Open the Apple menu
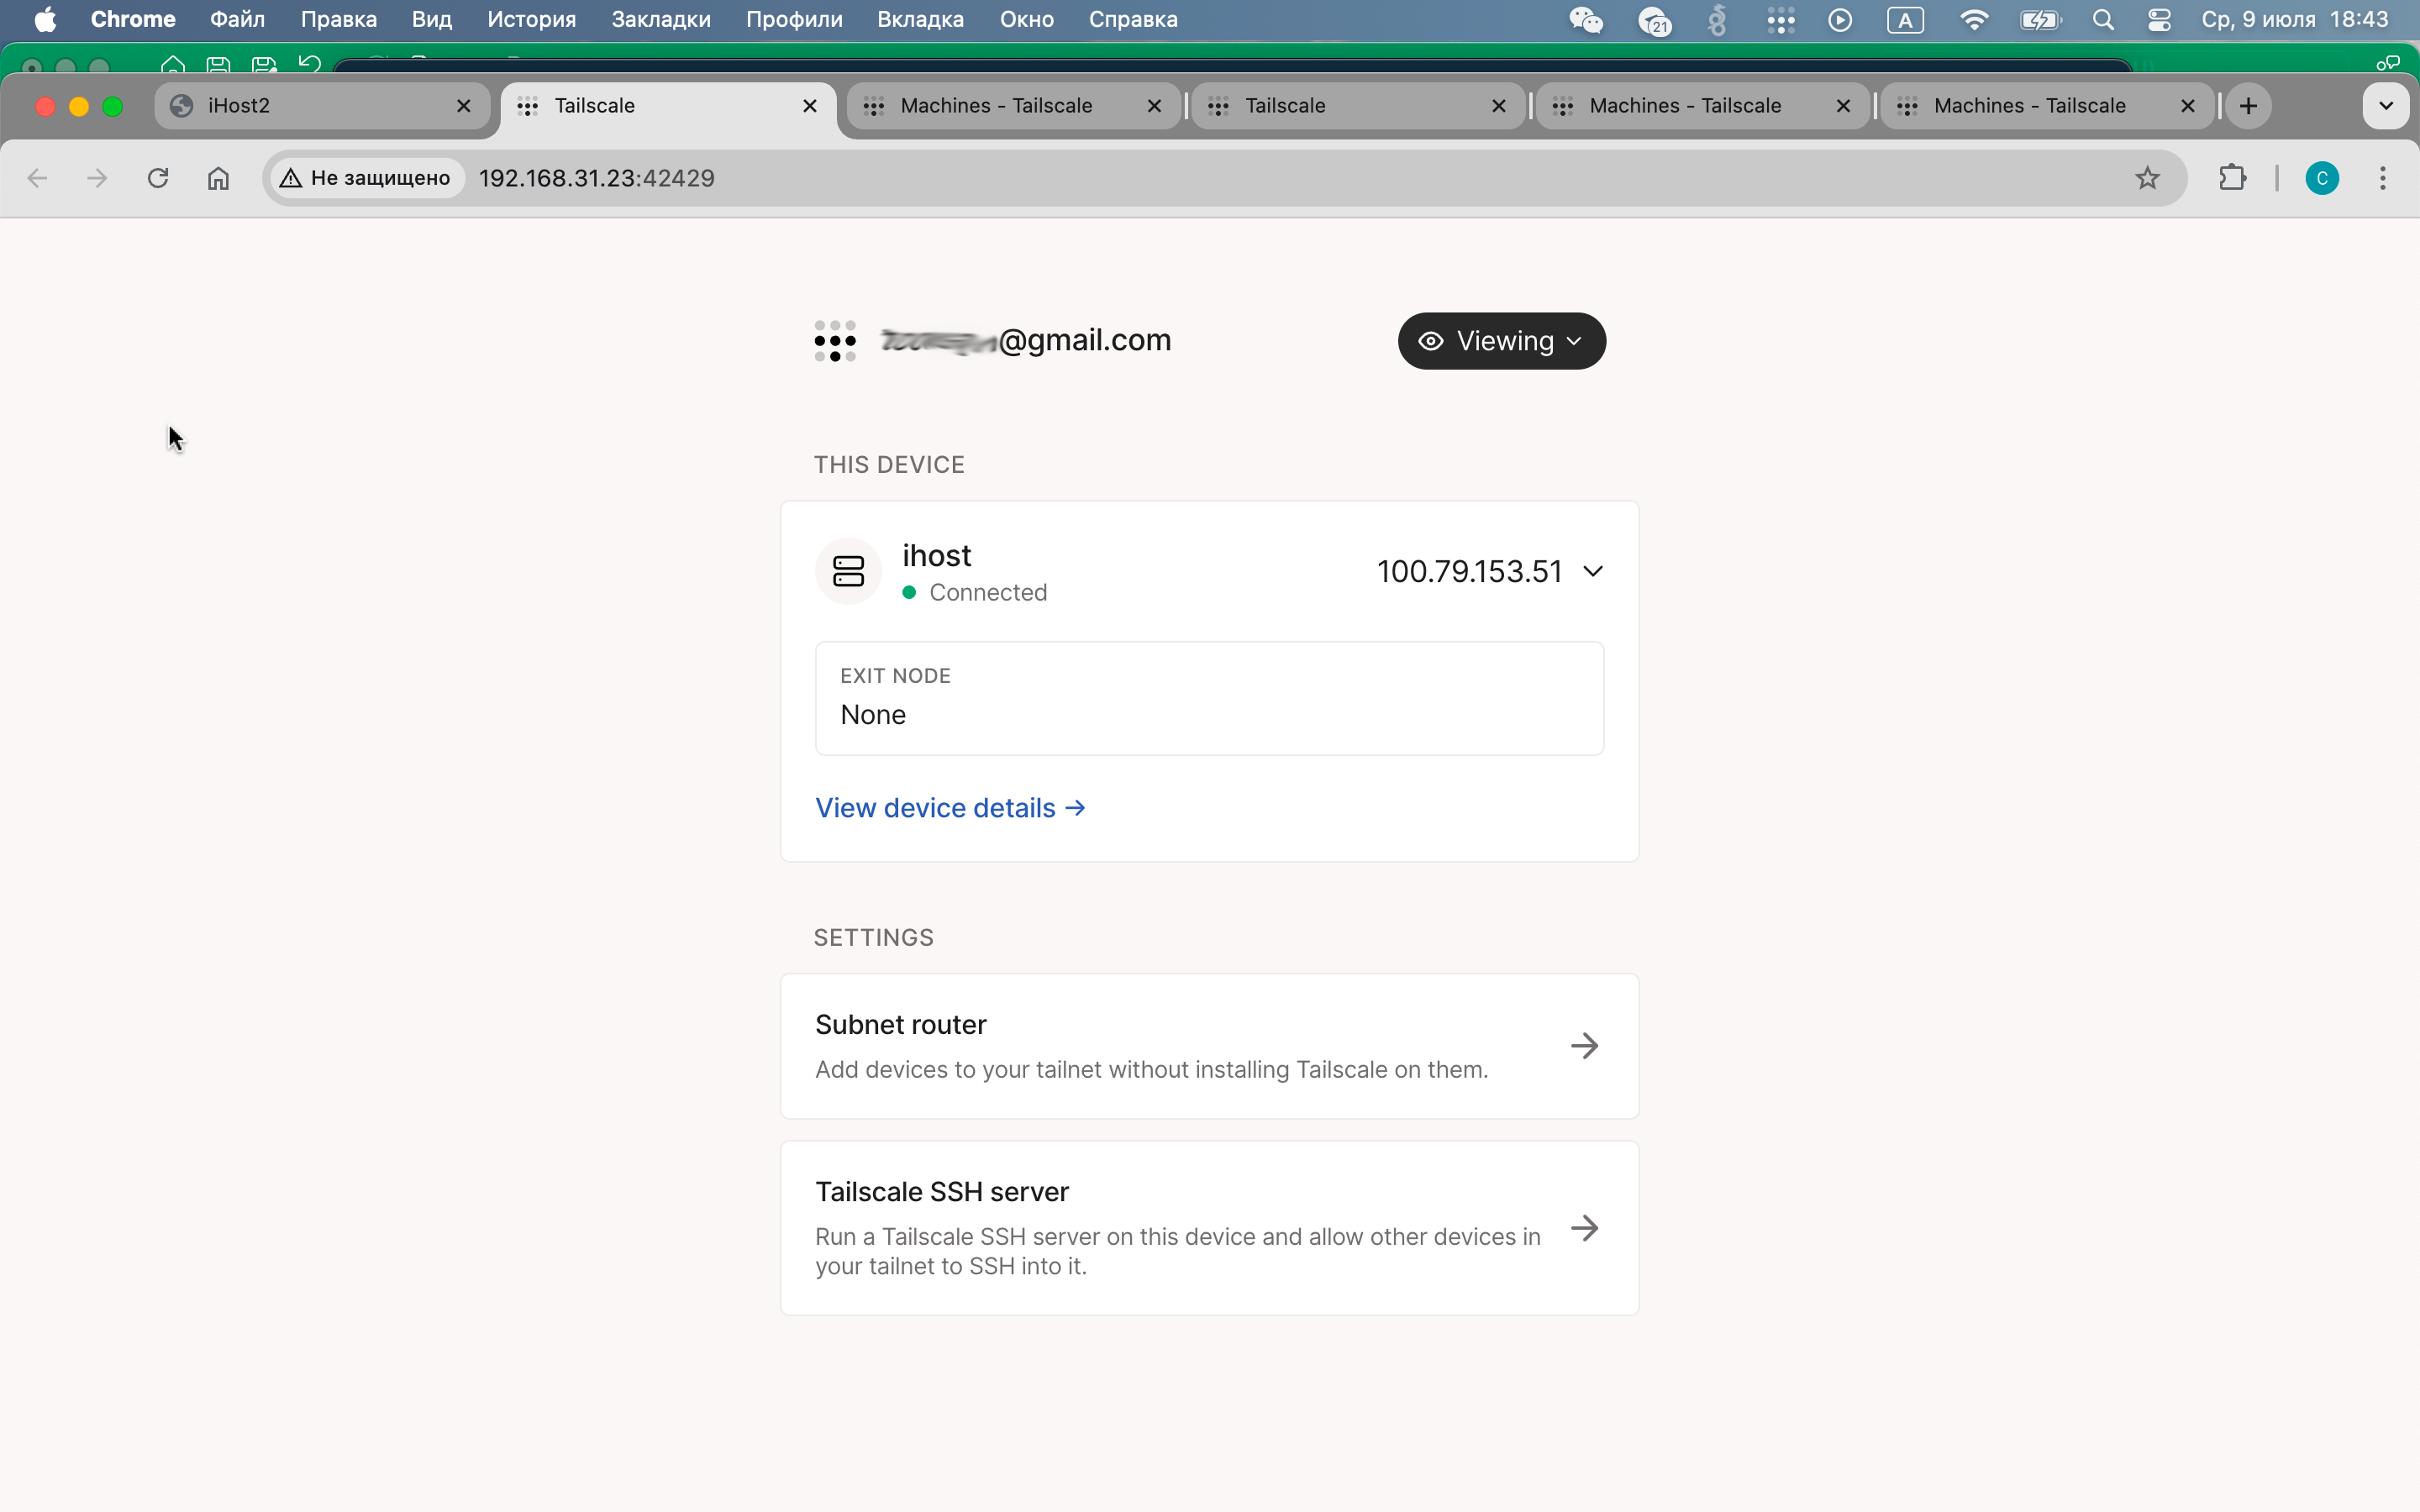The height and width of the screenshot is (1512, 2420). pos(45,19)
